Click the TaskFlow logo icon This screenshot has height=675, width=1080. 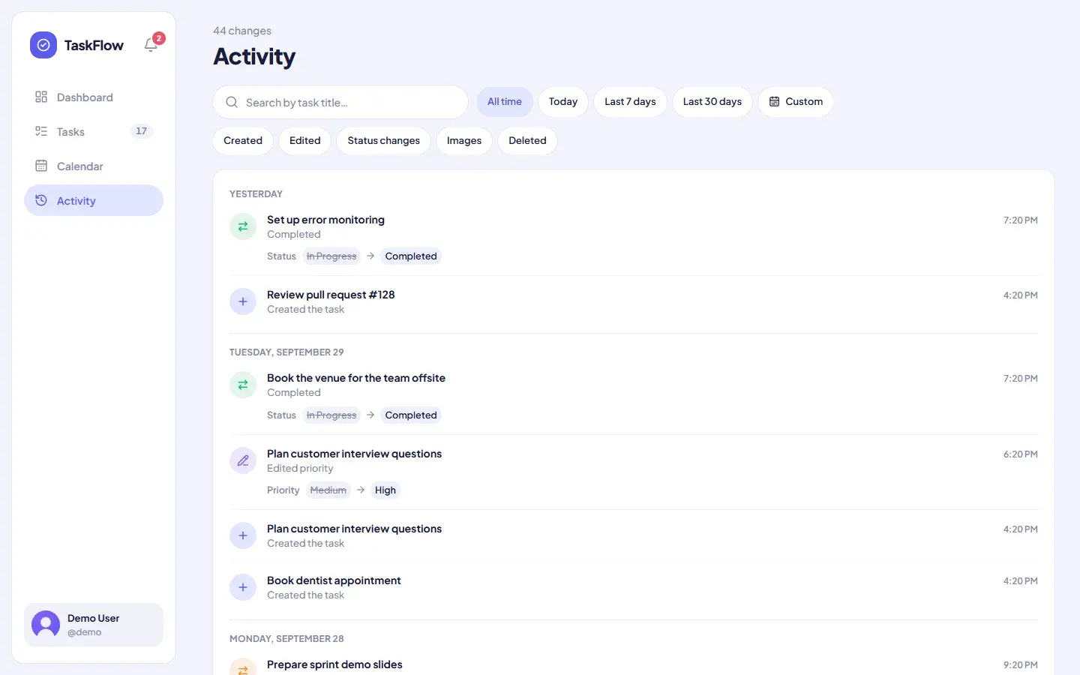[43, 45]
